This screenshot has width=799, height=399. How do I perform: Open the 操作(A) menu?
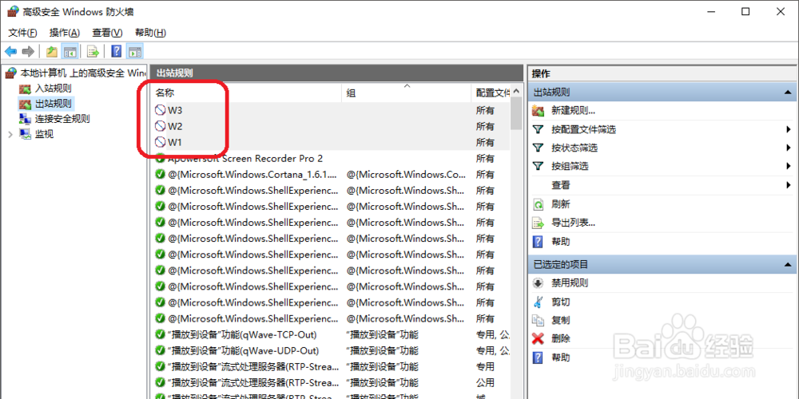pos(65,33)
